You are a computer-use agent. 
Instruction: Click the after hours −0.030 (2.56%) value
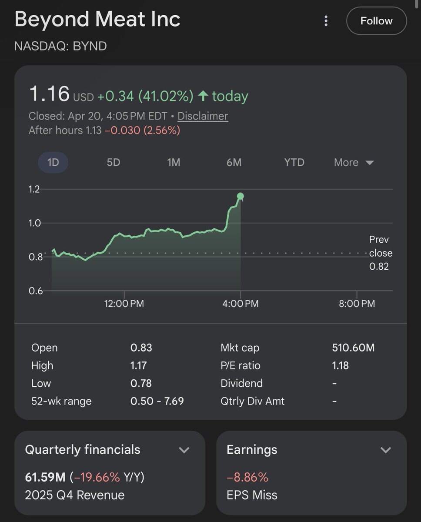coord(142,130)
